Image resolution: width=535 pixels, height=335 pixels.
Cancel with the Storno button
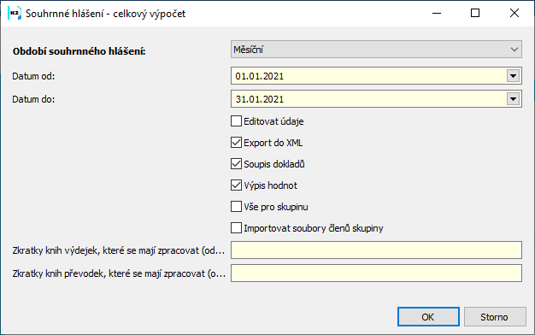[495, 317]
